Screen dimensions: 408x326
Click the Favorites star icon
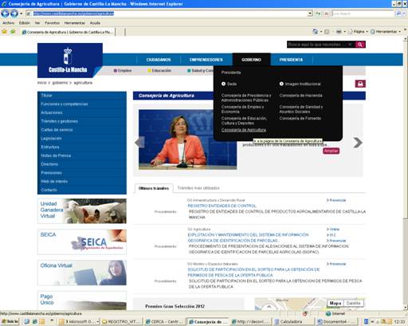(x=5, y=32)
